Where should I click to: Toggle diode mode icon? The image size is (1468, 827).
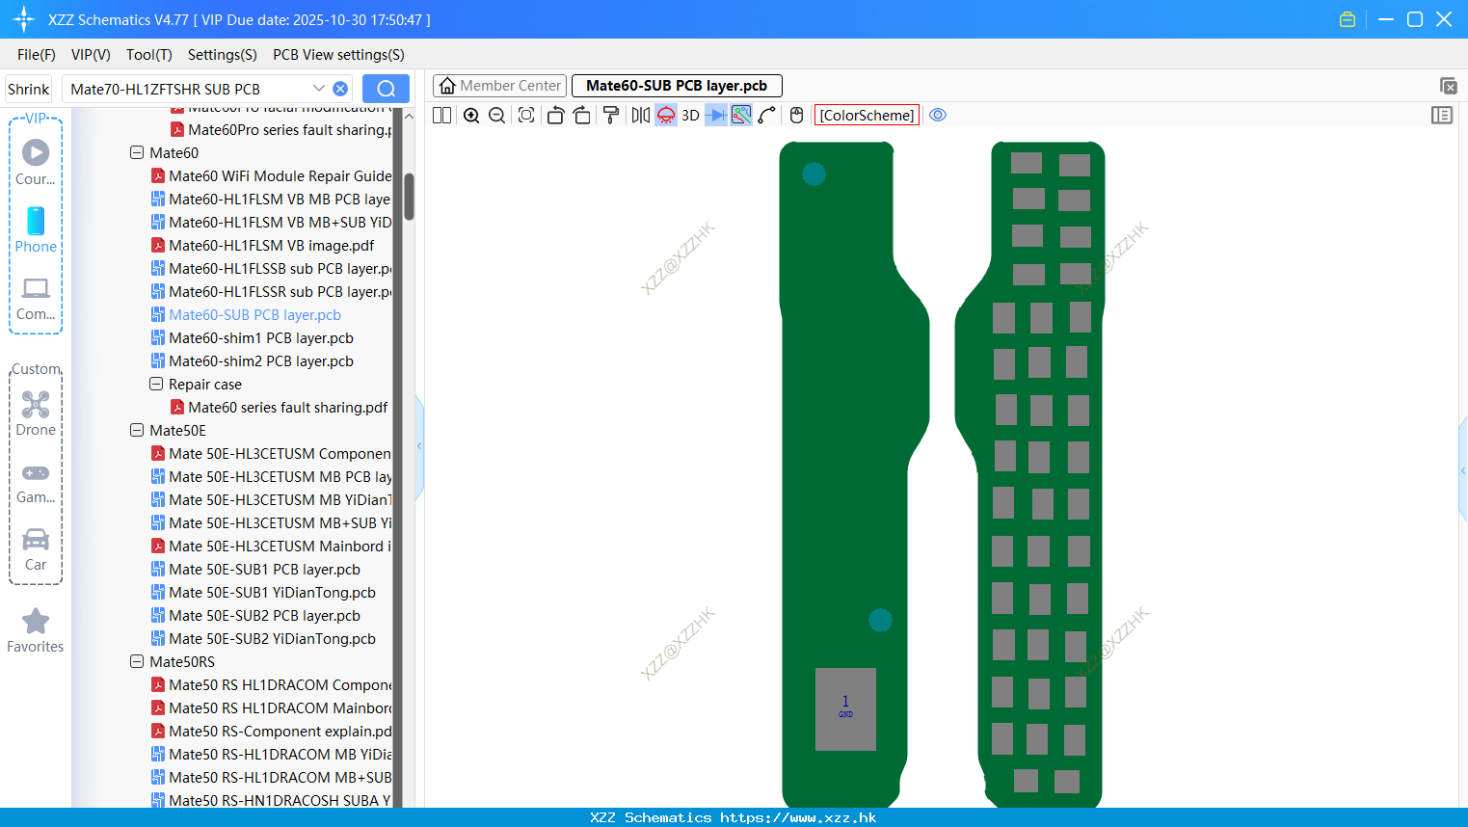click(x=716, y=116)
